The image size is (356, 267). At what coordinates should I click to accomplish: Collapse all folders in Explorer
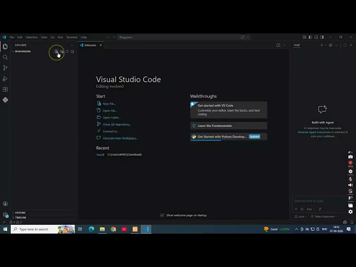[72, 52]
